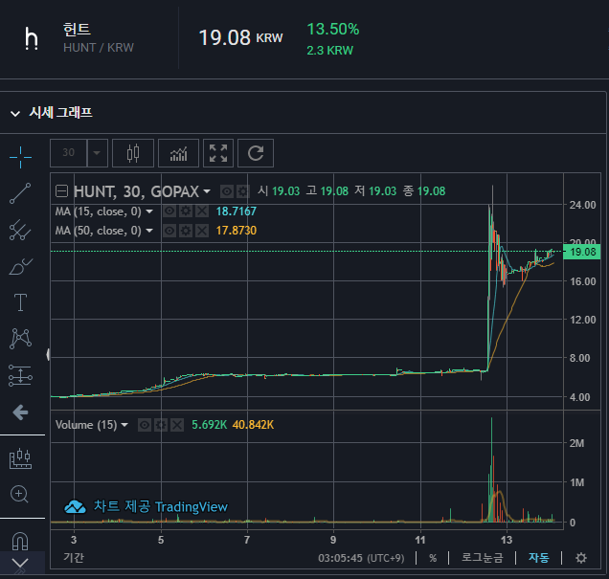Click the 헌트 coin name
The height and width of the screenshot is (579, 609).
point(77,30)
